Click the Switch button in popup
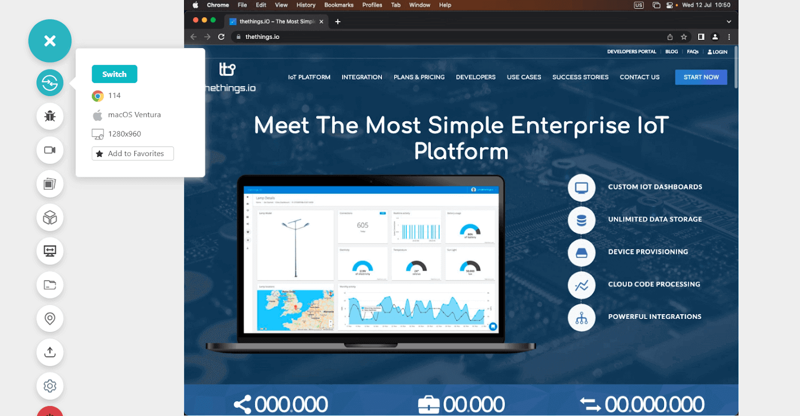Viewport: 800px width, 416px height. 114,74
